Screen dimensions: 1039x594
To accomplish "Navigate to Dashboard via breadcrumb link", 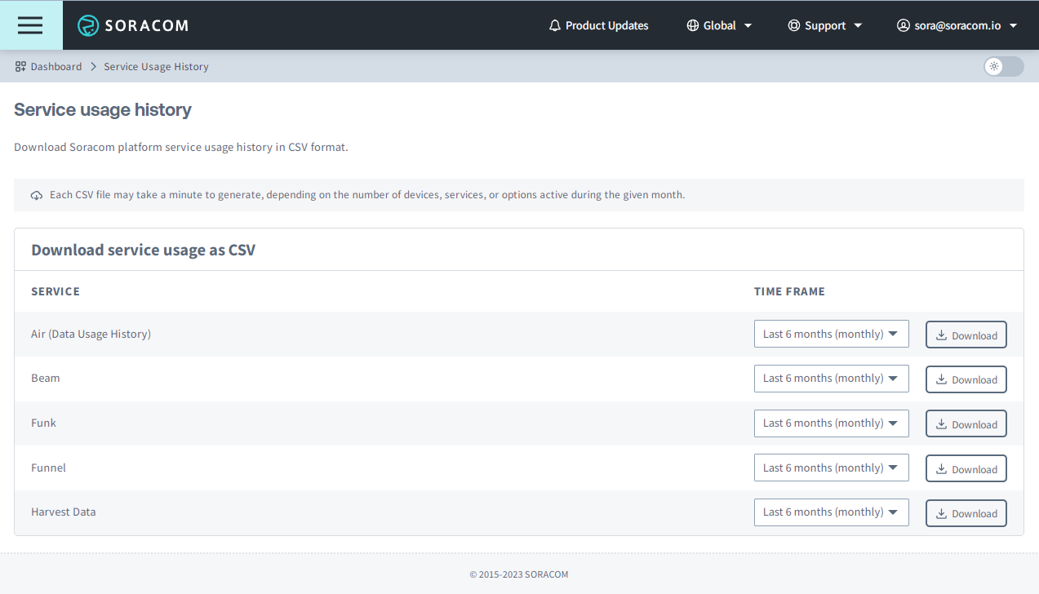I will coord(56,66).
